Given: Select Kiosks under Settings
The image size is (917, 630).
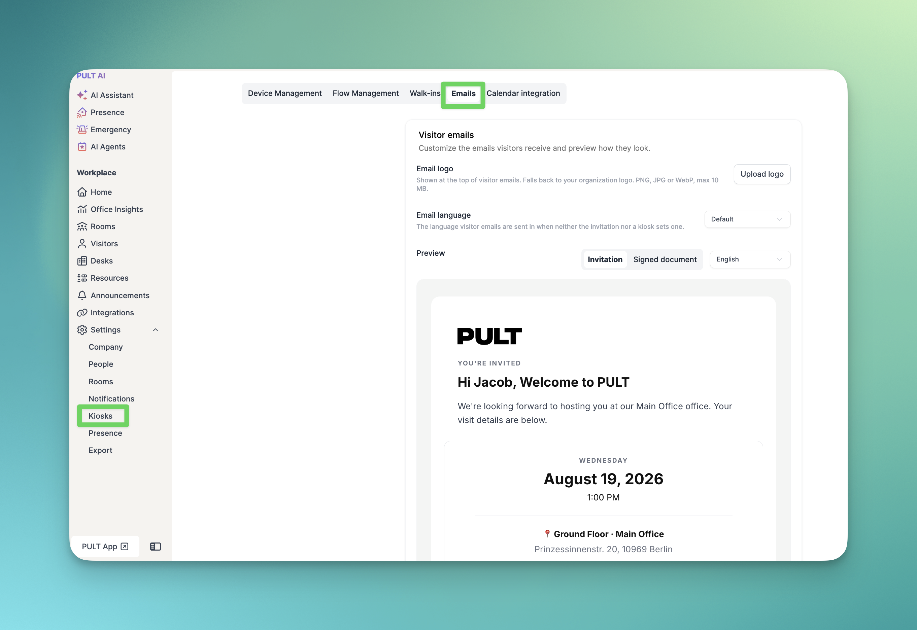Looking at the screenshot, I should [x=100, y=416].
